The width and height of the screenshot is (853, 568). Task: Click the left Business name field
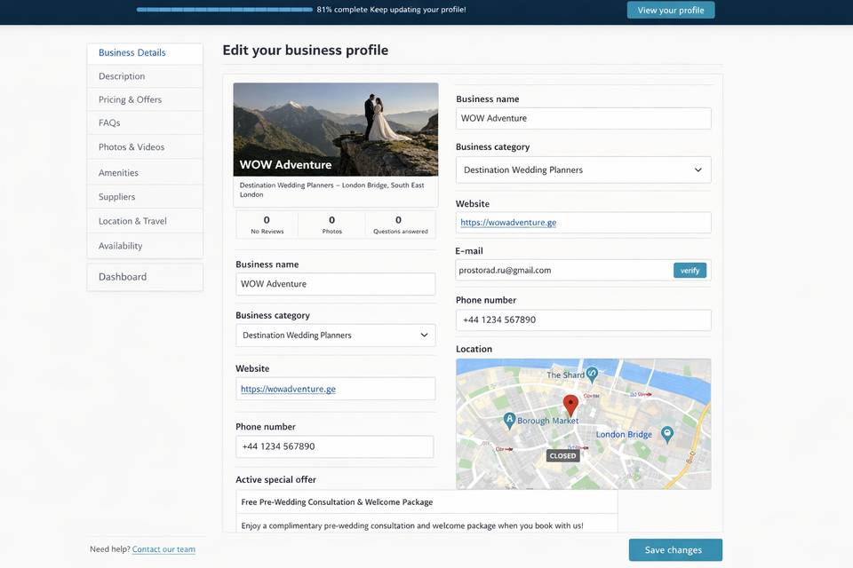click(336, 284)
